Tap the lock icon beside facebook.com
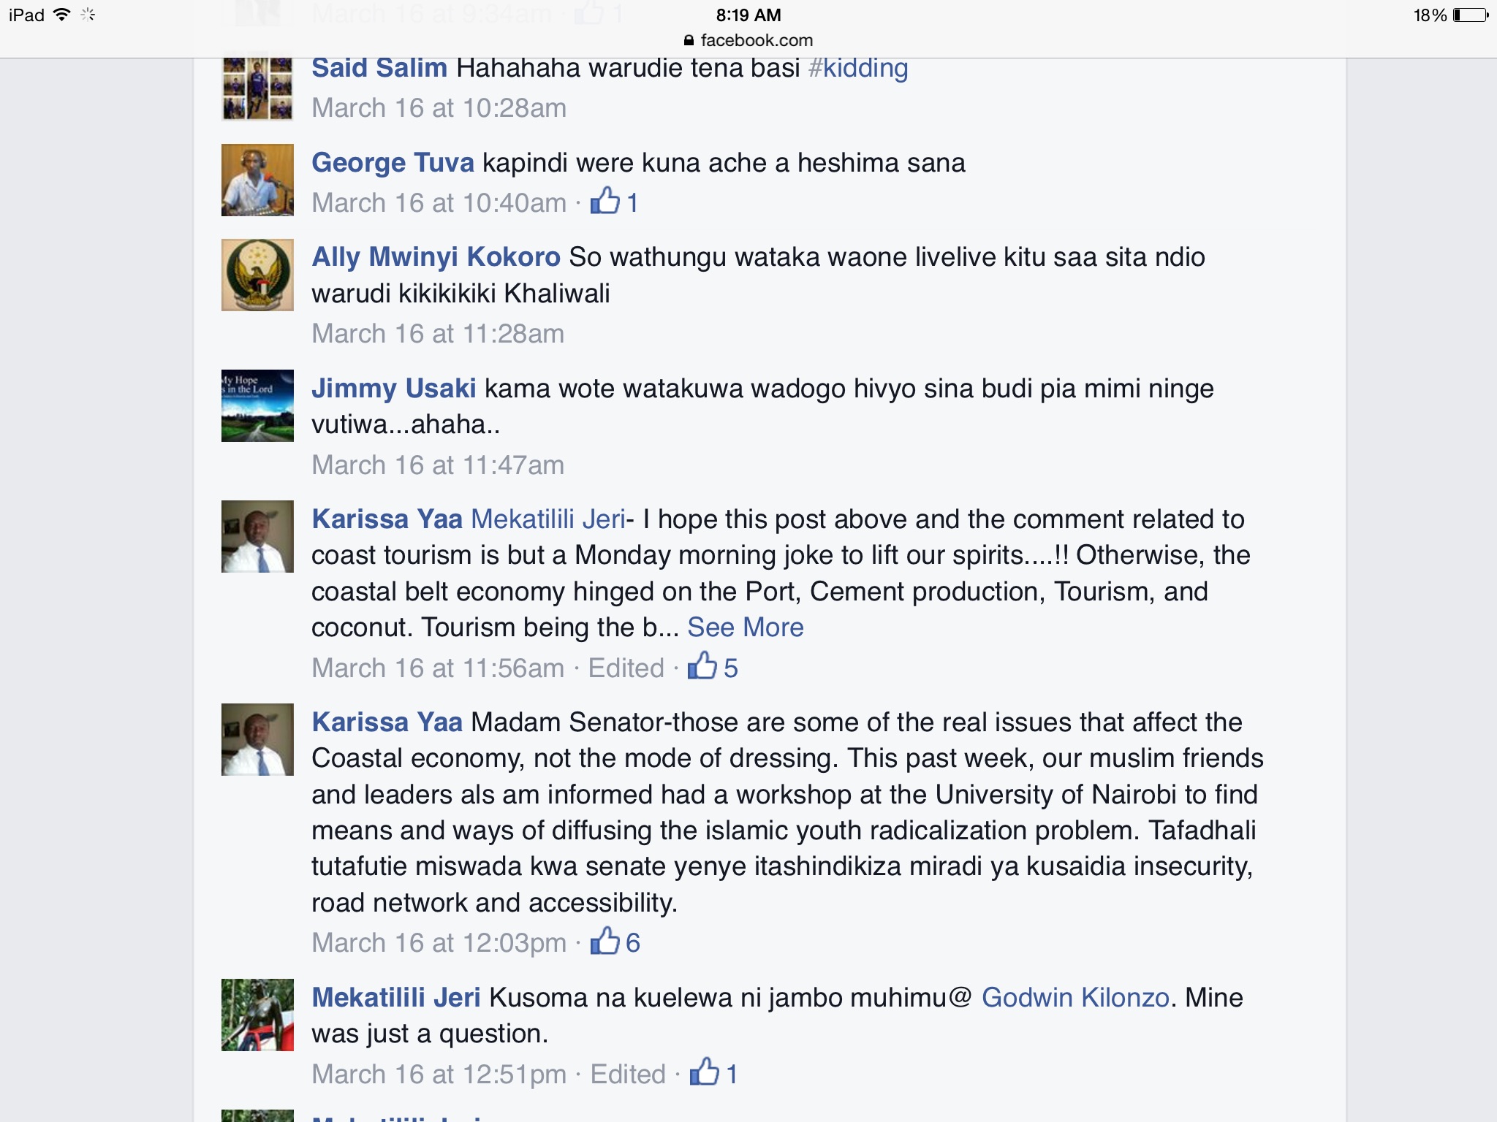The width and height of the screenshot is (1497, 1122). (x=689, y=41)
